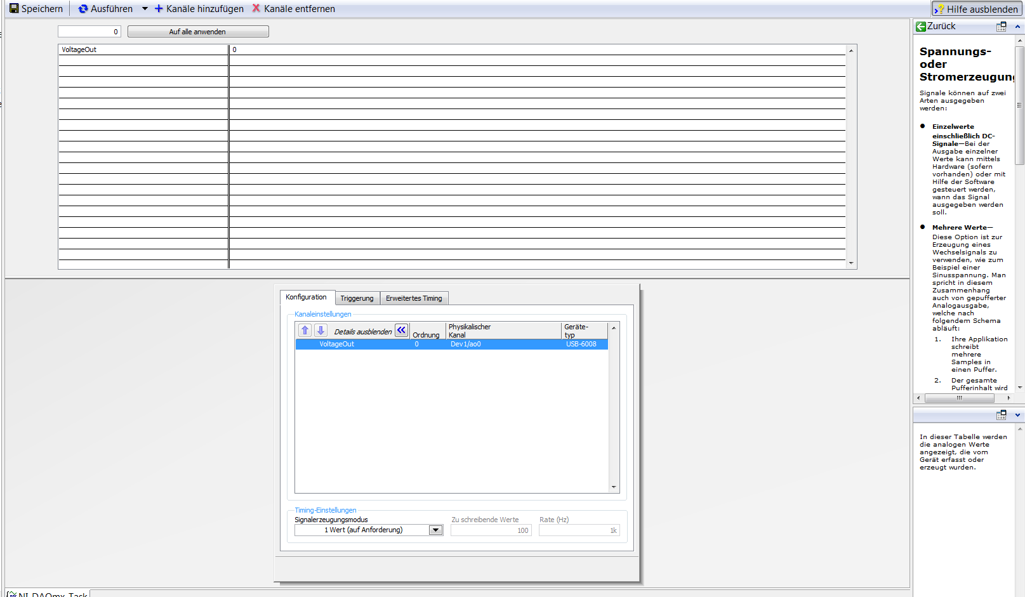The width and height of the screenshot is (1025, 597).
Task: Collapse details with the double-chevron button
Action: coord(402,331)
